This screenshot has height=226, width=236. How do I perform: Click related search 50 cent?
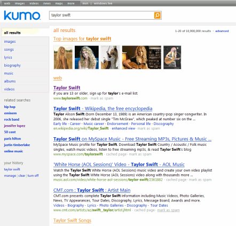10,132
